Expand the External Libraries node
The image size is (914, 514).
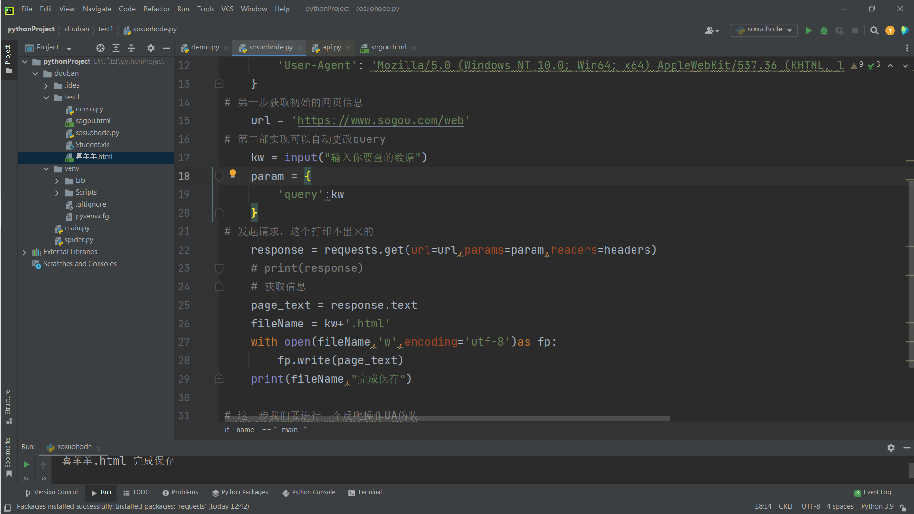tap(24, 252)
